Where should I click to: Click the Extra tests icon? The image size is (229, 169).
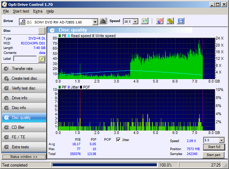coord(6,147)
